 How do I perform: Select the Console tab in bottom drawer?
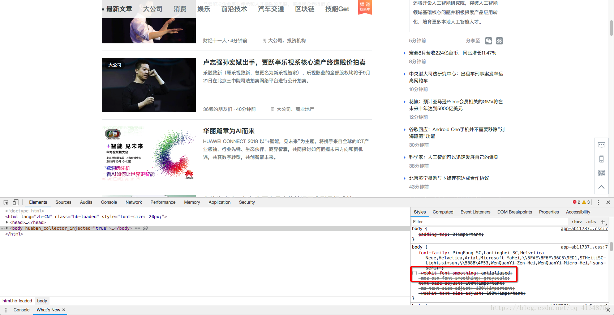point(21,310)
